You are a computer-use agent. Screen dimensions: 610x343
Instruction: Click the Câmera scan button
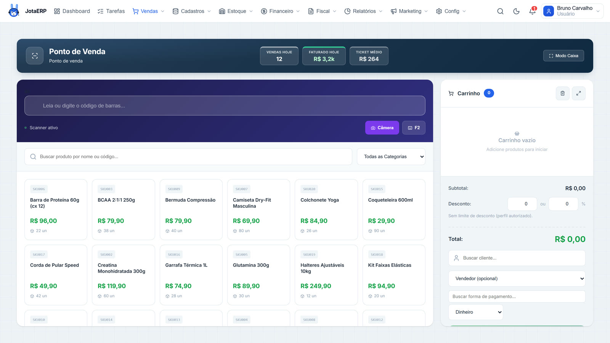coord(382,128)
